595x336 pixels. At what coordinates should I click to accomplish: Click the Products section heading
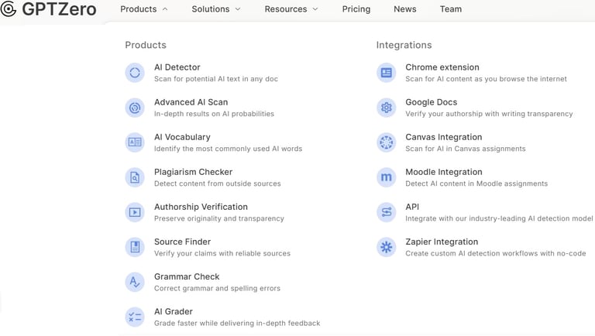pyautogui.click(x=146, y=45)
